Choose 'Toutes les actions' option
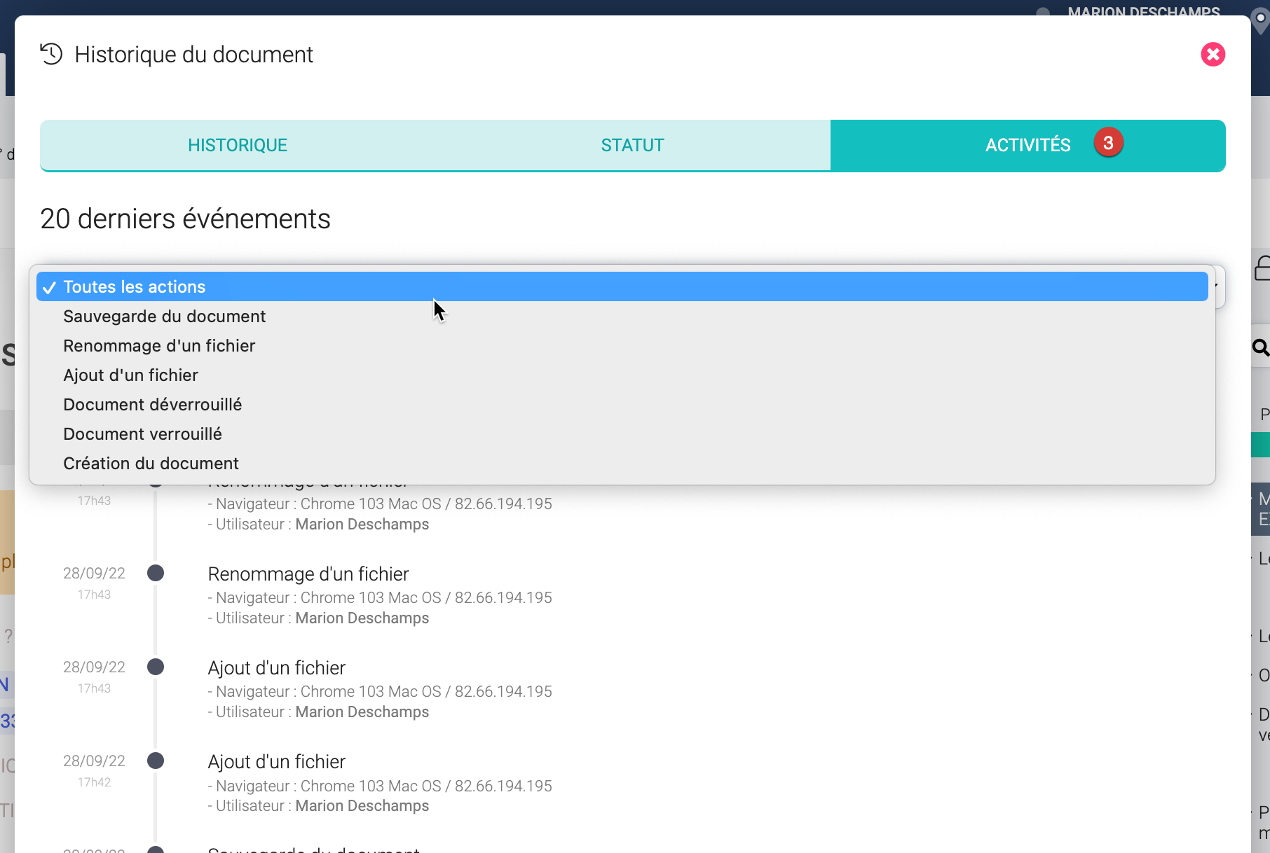This screenshot has height=853, width=1270. [x=134, y=287]
